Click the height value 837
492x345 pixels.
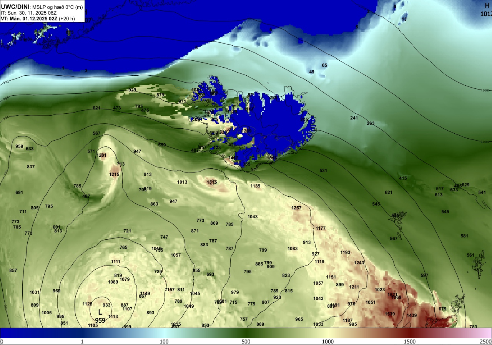(31, 167)
